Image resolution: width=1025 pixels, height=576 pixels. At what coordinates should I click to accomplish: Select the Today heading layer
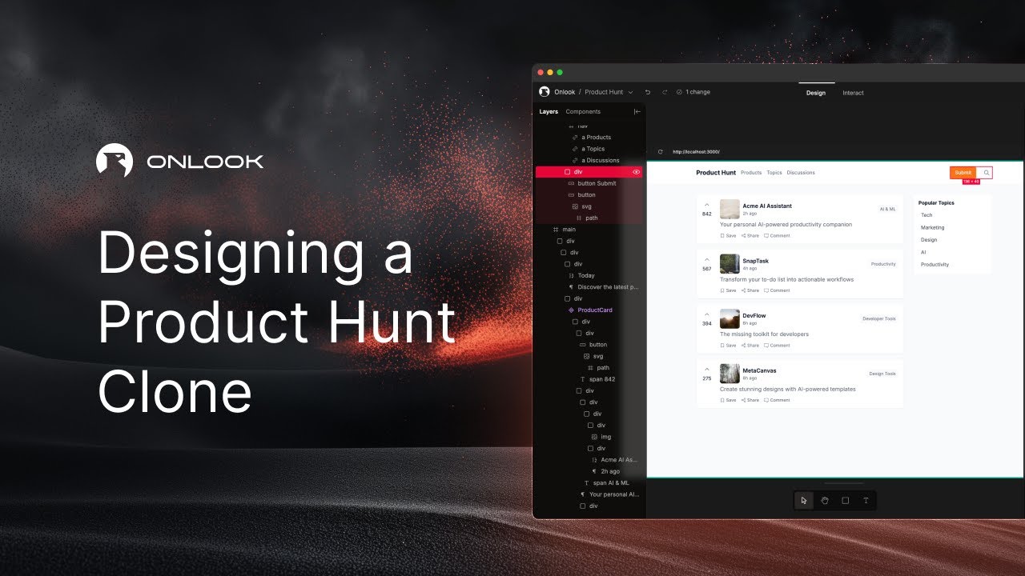click(585, 275)
